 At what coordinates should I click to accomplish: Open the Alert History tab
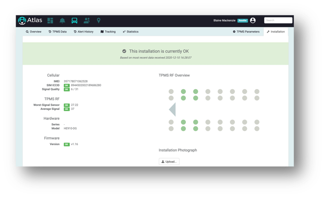[x=84, y=32]
